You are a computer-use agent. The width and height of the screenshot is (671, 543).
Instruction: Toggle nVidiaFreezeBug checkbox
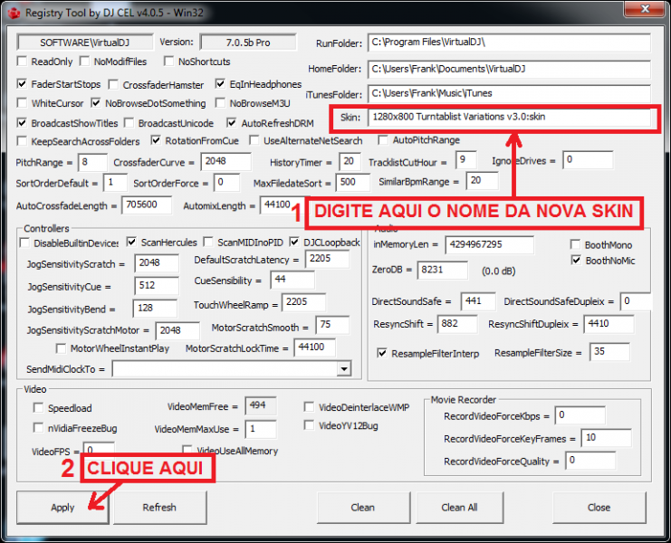39,428
